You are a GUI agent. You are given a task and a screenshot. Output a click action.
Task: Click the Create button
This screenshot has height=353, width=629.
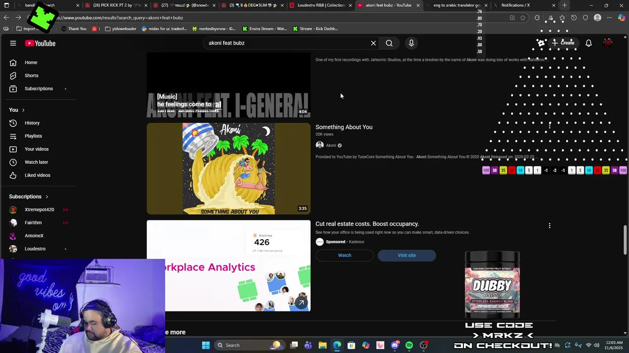pos(563,43)
